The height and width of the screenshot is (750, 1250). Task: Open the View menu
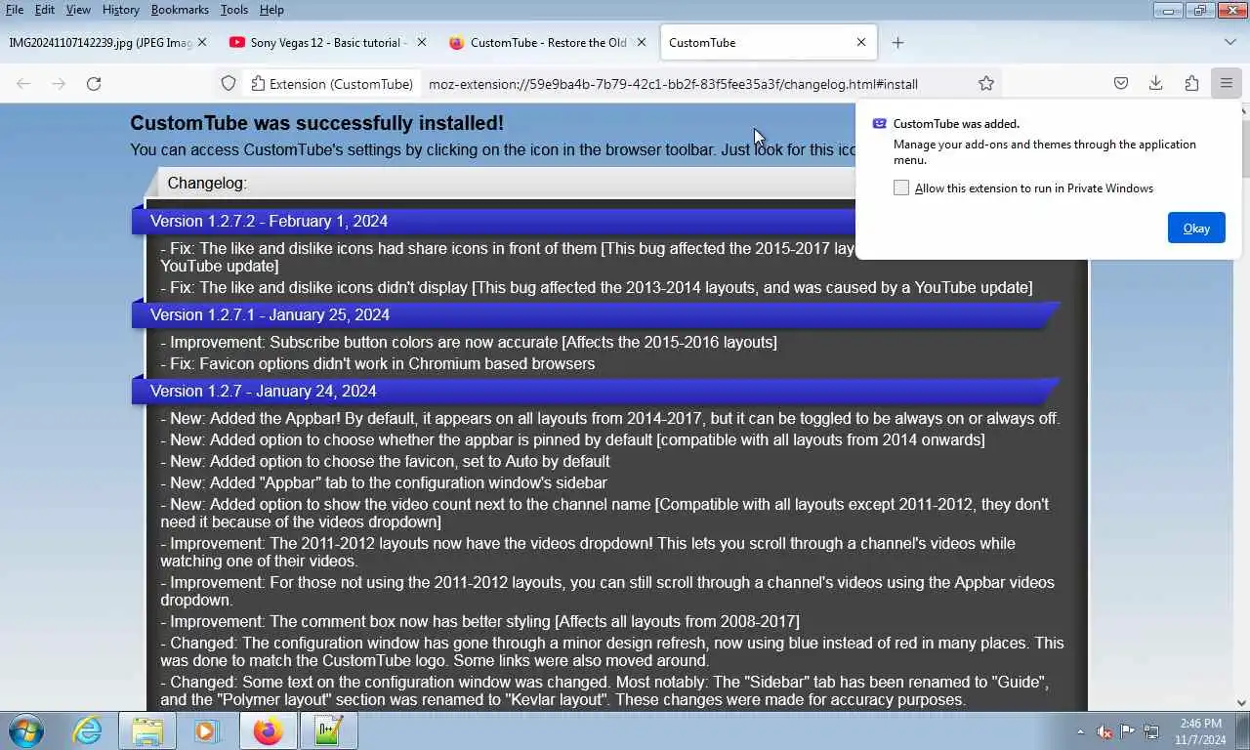tap(78, 10)
